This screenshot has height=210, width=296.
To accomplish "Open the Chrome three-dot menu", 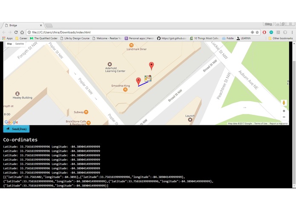I will [x=292, y=32].
